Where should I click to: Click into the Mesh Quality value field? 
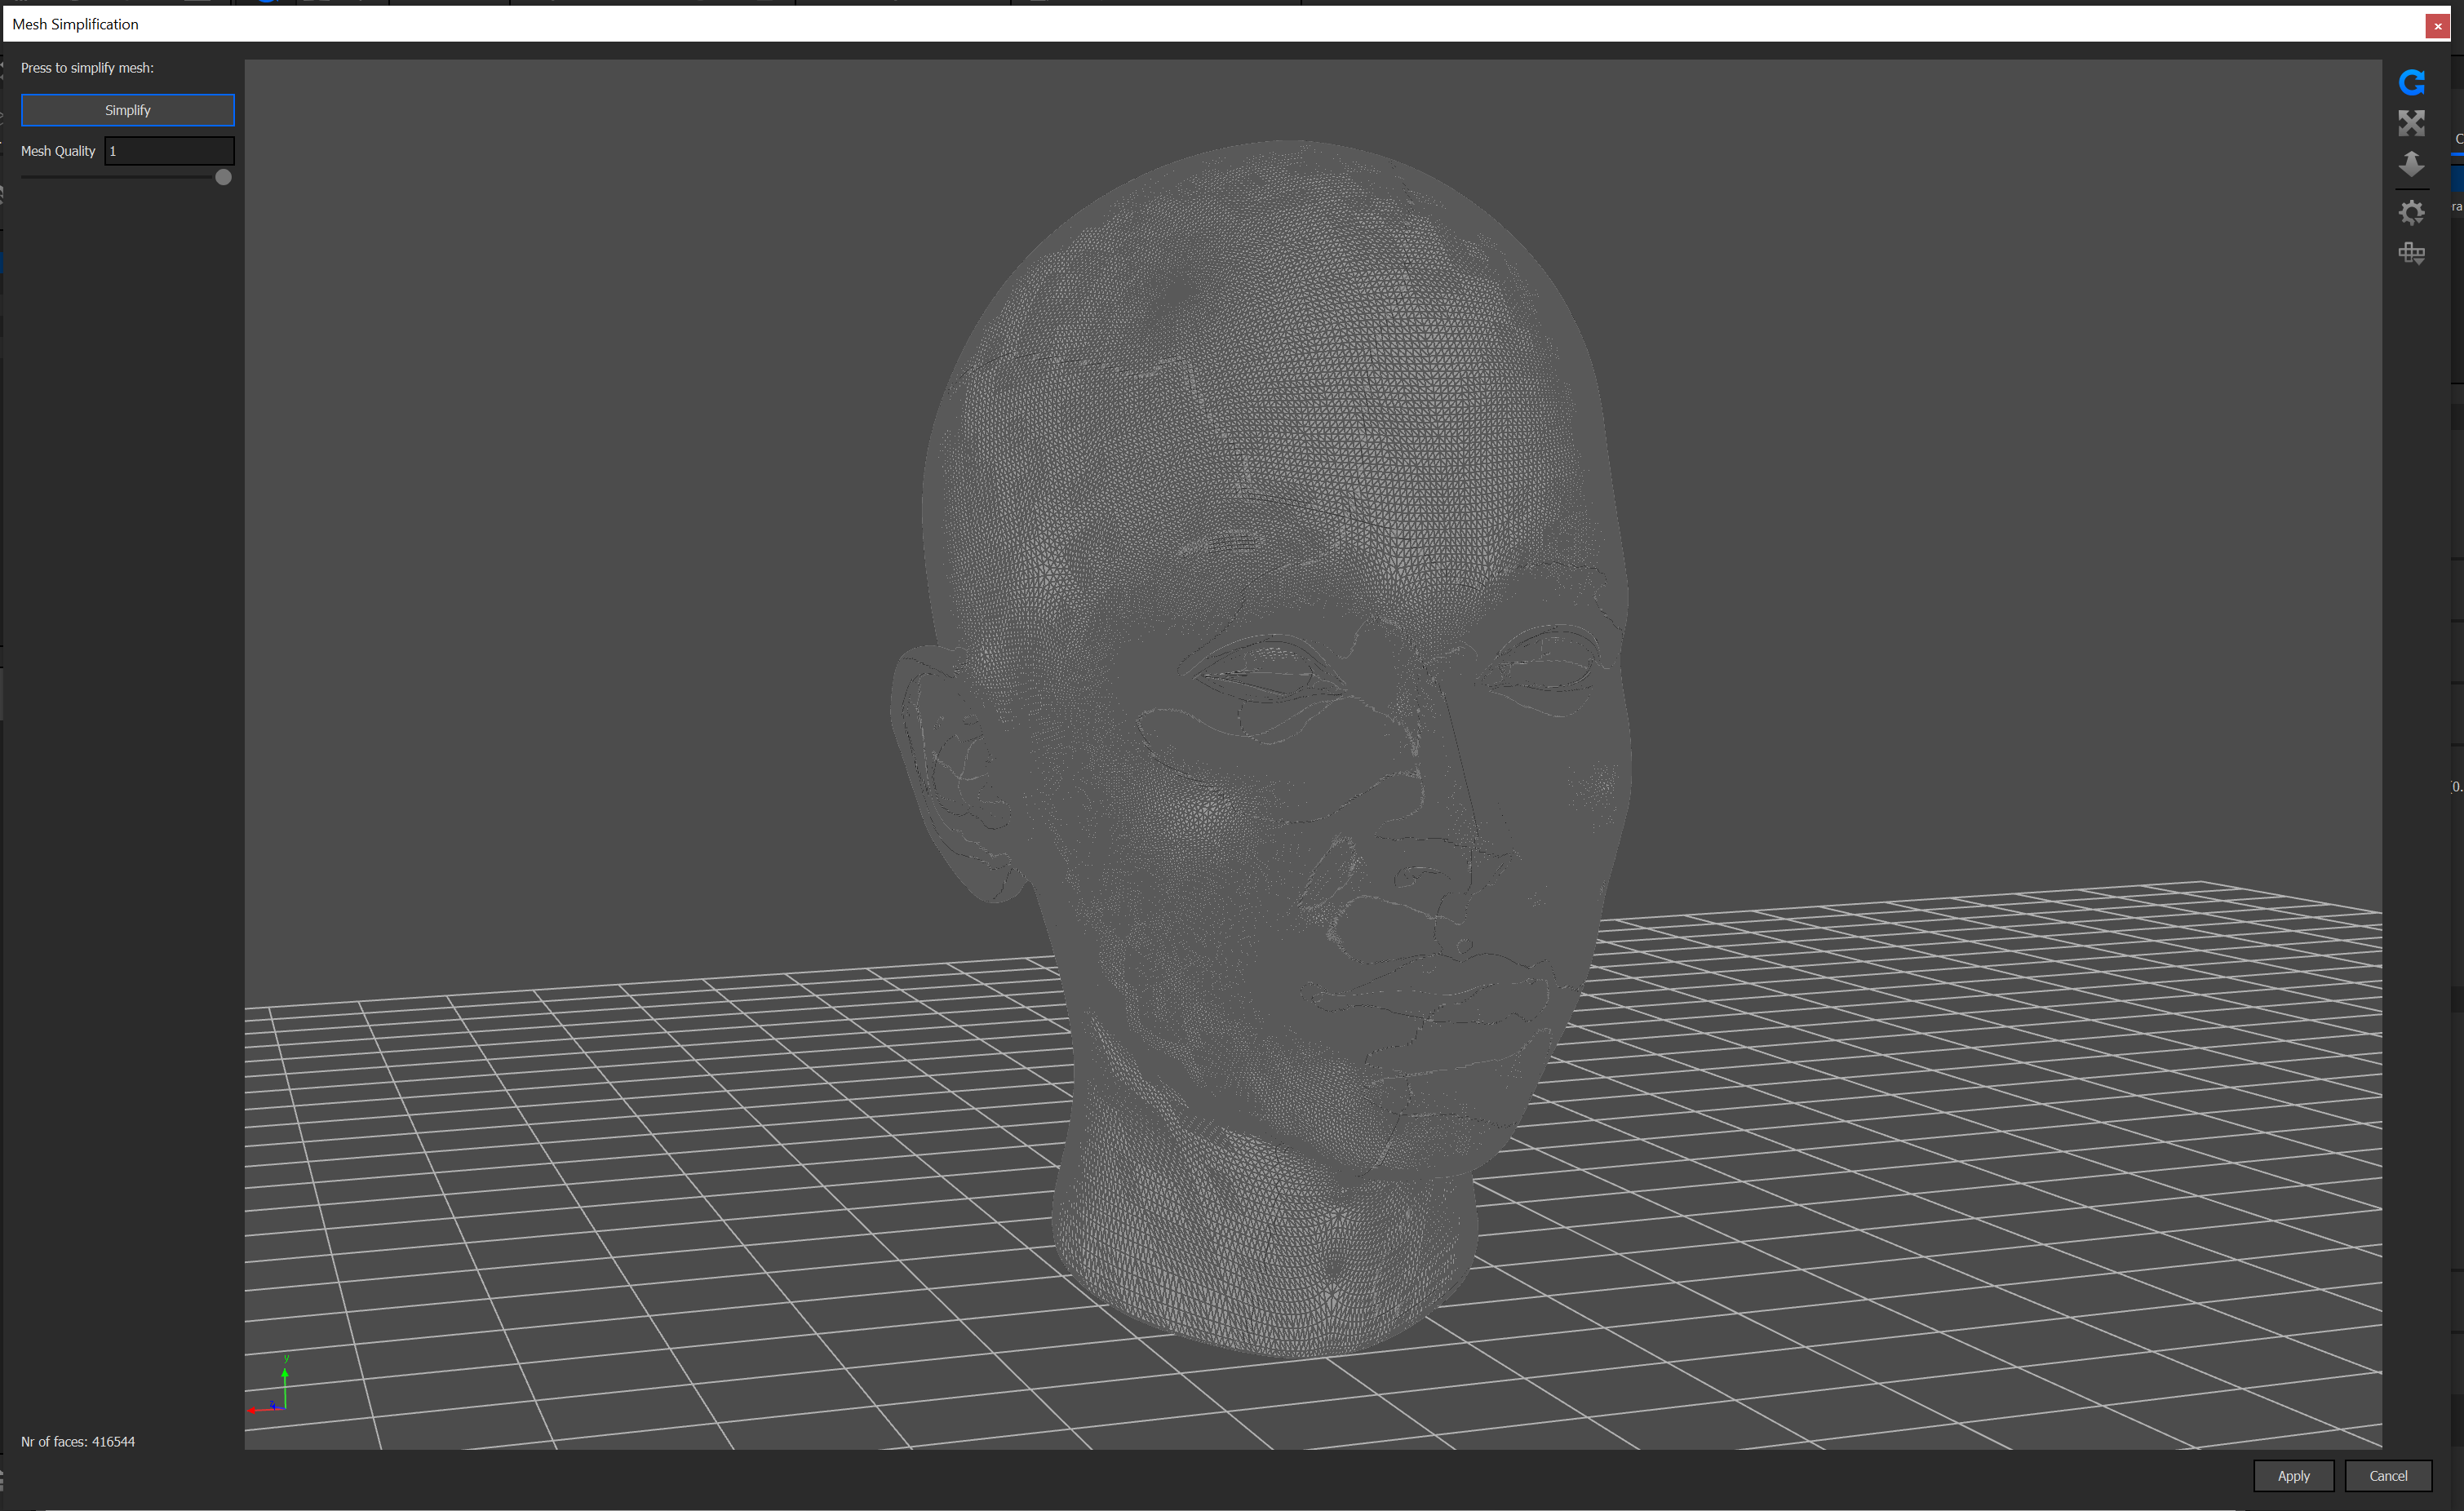(169, 151)
